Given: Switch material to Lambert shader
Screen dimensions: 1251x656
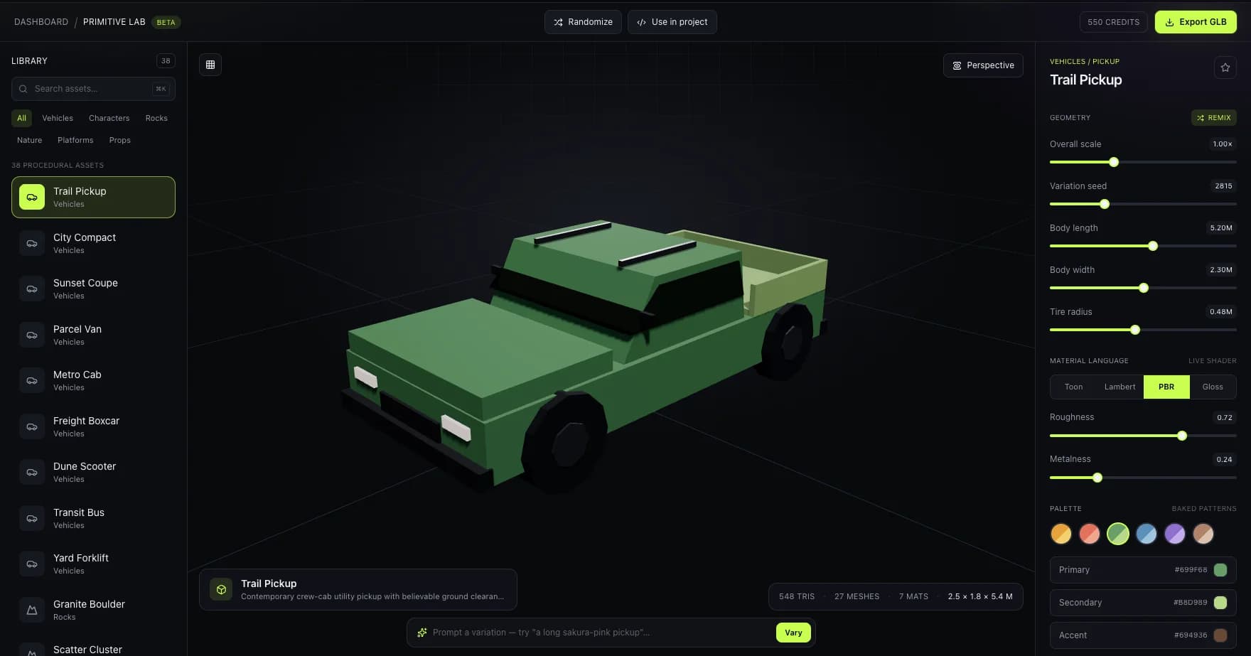Looking at the screenshot, I should [1120, 387].
